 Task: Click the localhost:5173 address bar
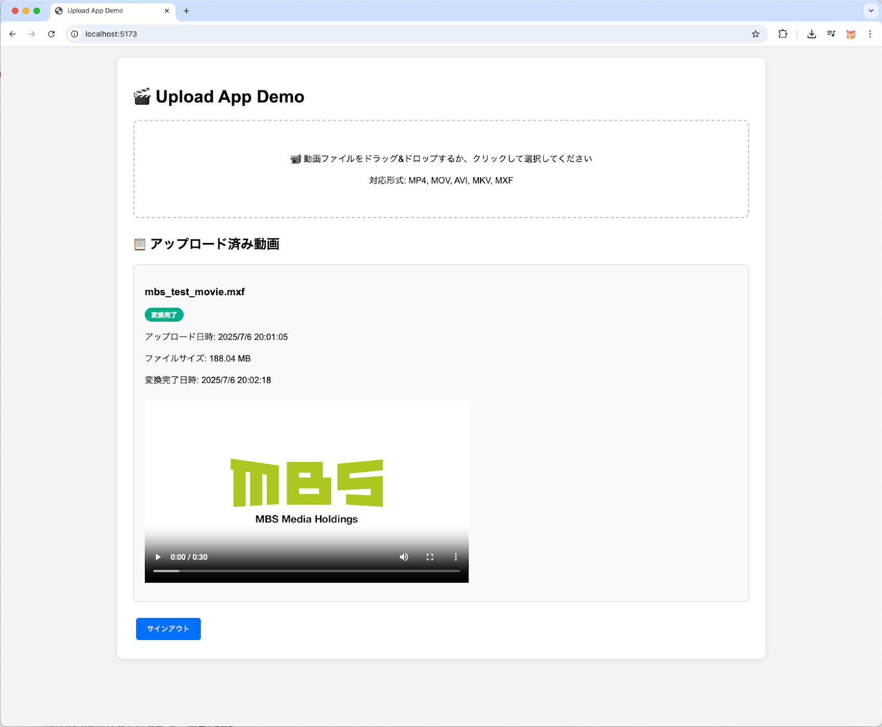(416, 34)
